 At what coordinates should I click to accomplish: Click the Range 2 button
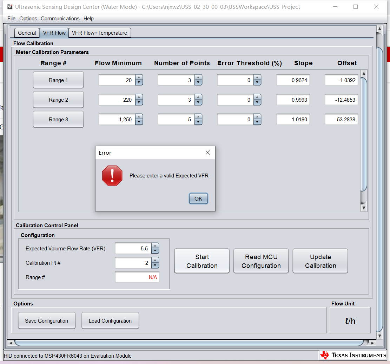(58, 100)
